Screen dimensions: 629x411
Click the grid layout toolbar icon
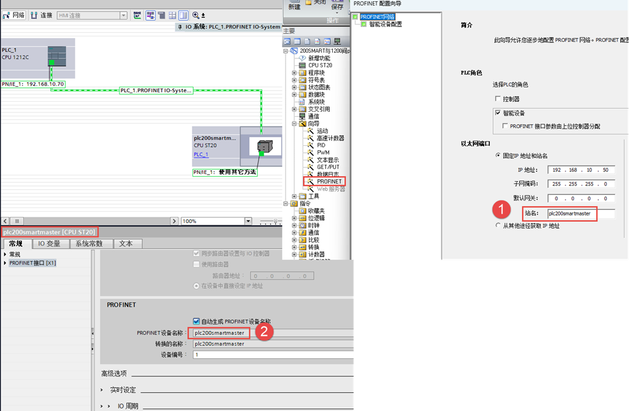point(172,15)
